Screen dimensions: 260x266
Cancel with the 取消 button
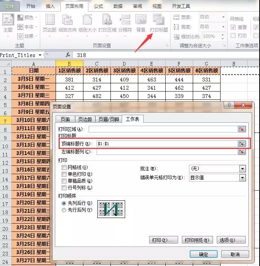(235, 254)
